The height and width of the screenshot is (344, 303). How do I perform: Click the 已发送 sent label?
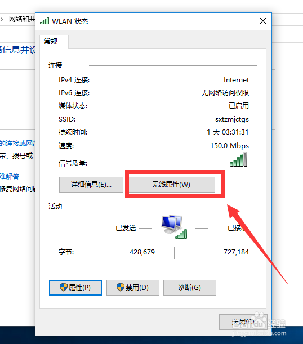pyautogui.click(x=126, y=228)
